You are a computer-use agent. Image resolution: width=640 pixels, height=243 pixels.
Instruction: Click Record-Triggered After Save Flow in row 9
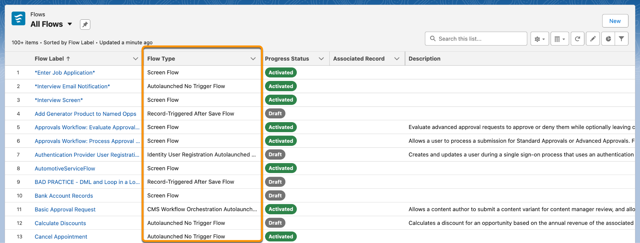point(191,182)
